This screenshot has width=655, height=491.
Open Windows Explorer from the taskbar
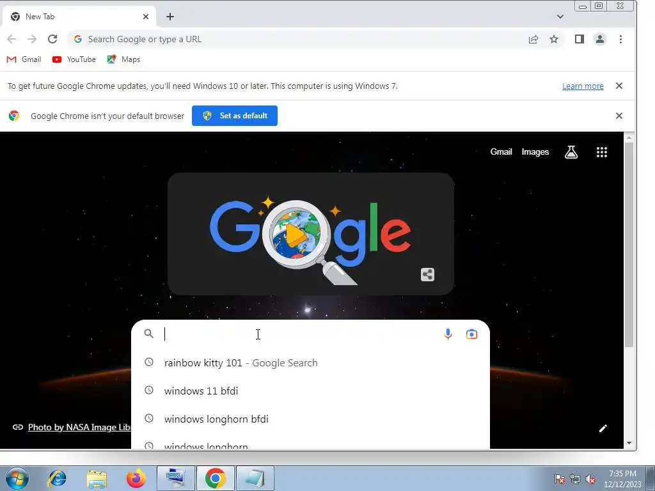tap(97, 478)
